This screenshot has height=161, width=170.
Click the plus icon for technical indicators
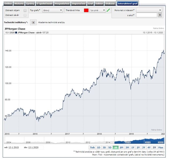(33, 23)
